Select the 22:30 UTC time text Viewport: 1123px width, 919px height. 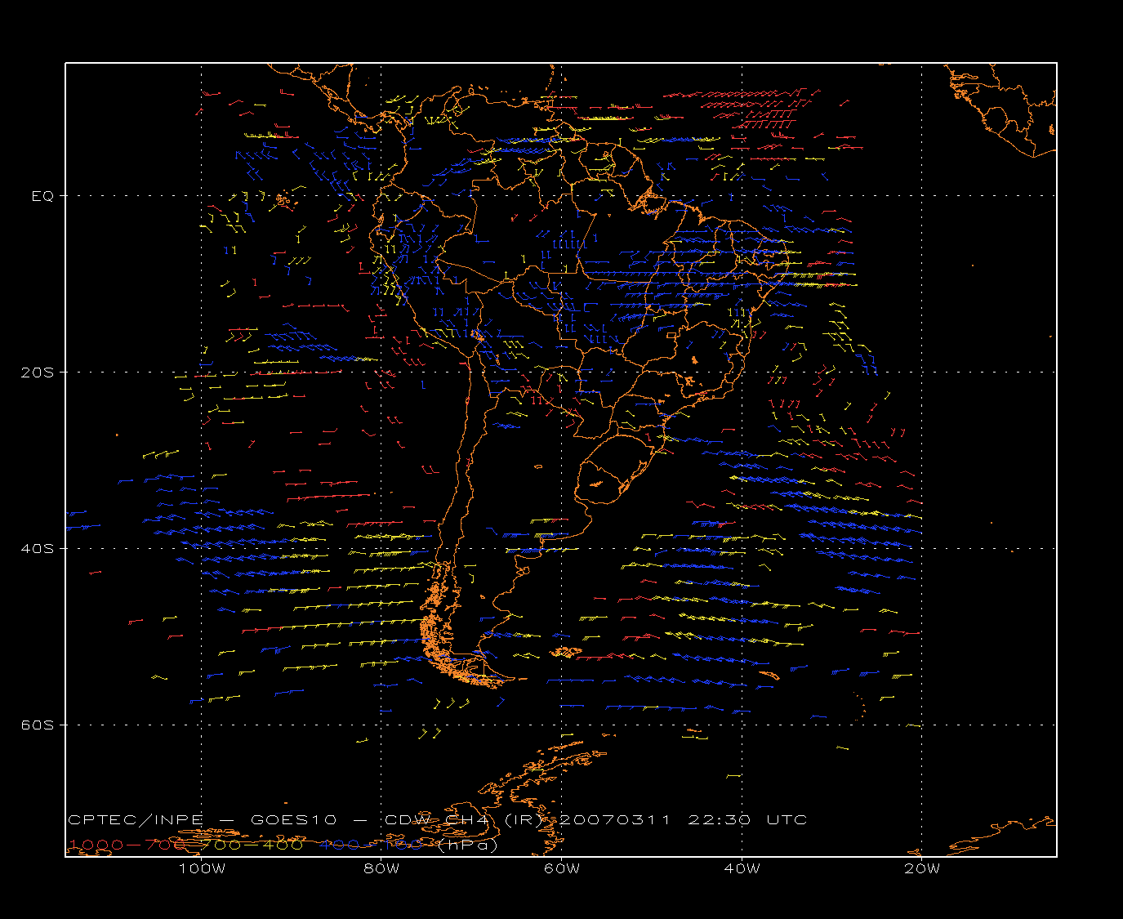[x=747, y=820]
